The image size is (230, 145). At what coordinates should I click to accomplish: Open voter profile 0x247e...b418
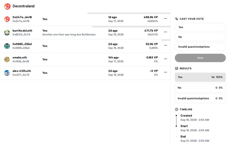(22, 17)
